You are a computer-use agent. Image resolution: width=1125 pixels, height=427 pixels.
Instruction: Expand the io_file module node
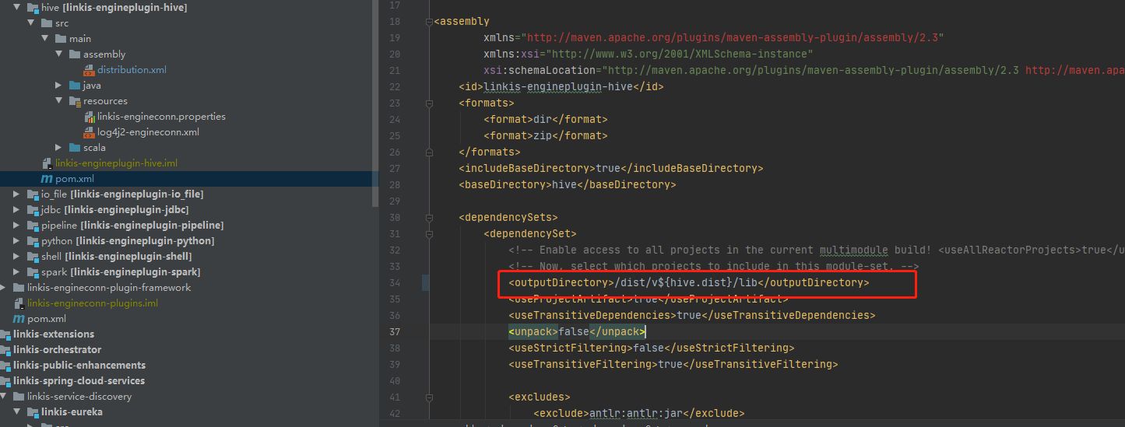click(x=16, y=194)
